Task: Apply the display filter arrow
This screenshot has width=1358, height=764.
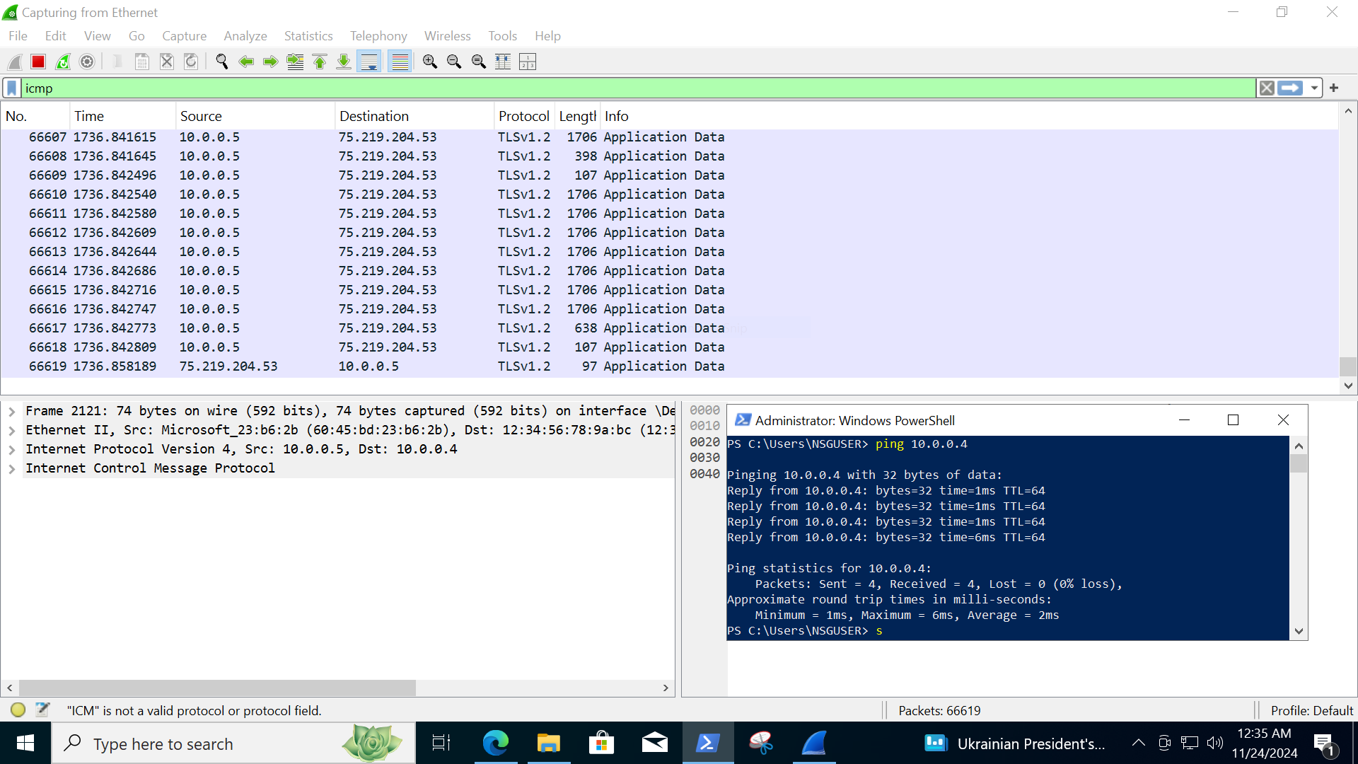Action: click(1290, 88)
